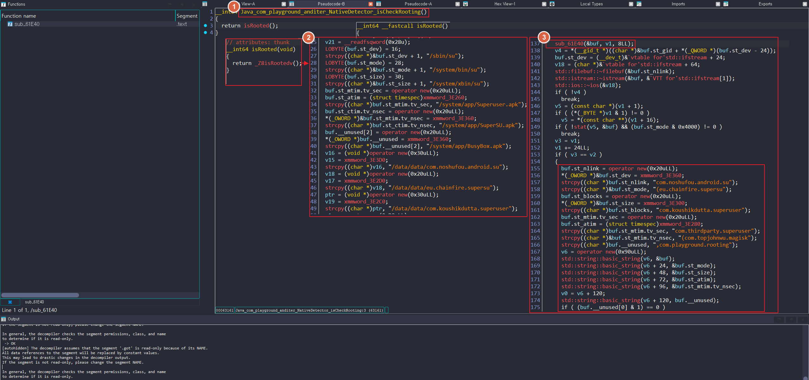Open the Imports tab
This screenshot has width=809, height=380.
point(678,4)
